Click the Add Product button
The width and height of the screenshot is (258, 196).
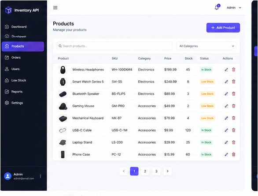point(223,28)
